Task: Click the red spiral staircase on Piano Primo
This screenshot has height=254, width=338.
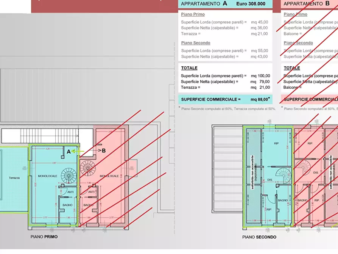Action: coord(88,169)
